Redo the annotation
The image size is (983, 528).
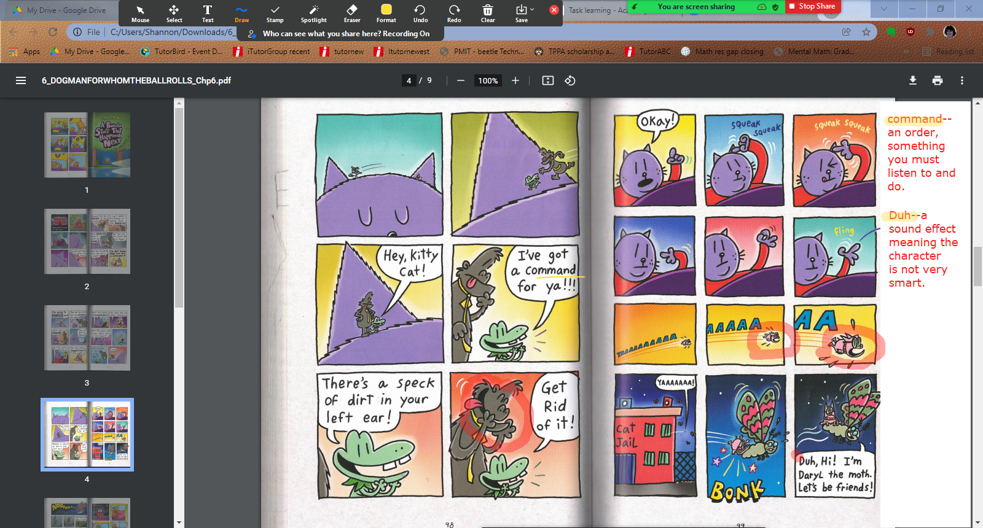454,14
